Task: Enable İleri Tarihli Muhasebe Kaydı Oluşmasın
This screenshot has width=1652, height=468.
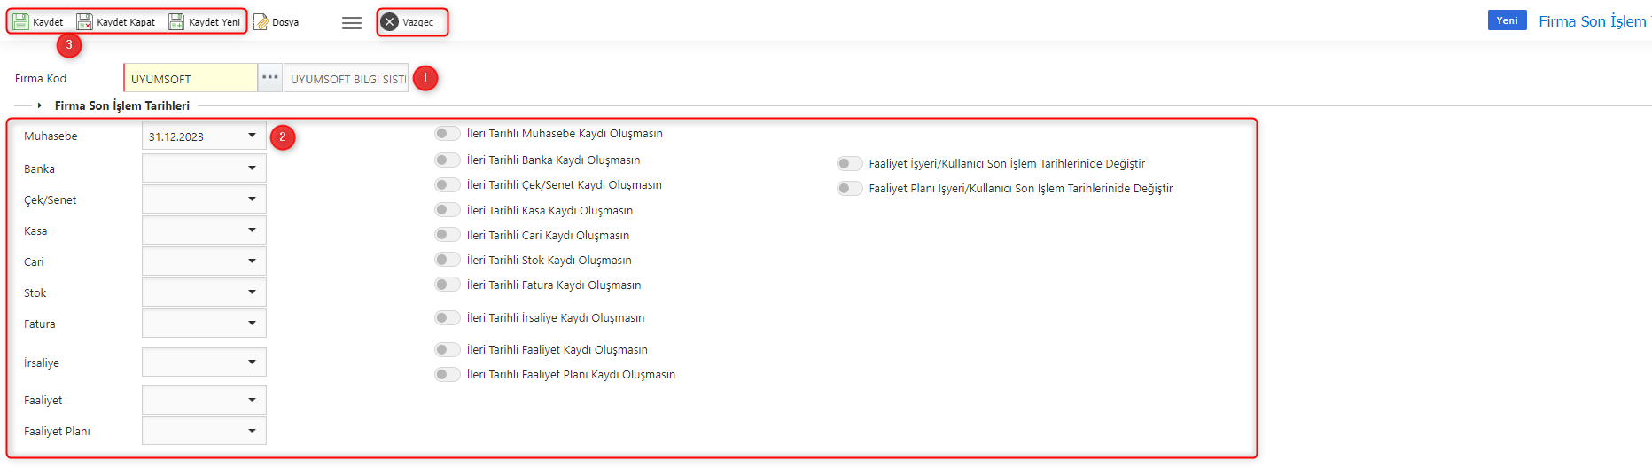Action: (x=448, y=134)
